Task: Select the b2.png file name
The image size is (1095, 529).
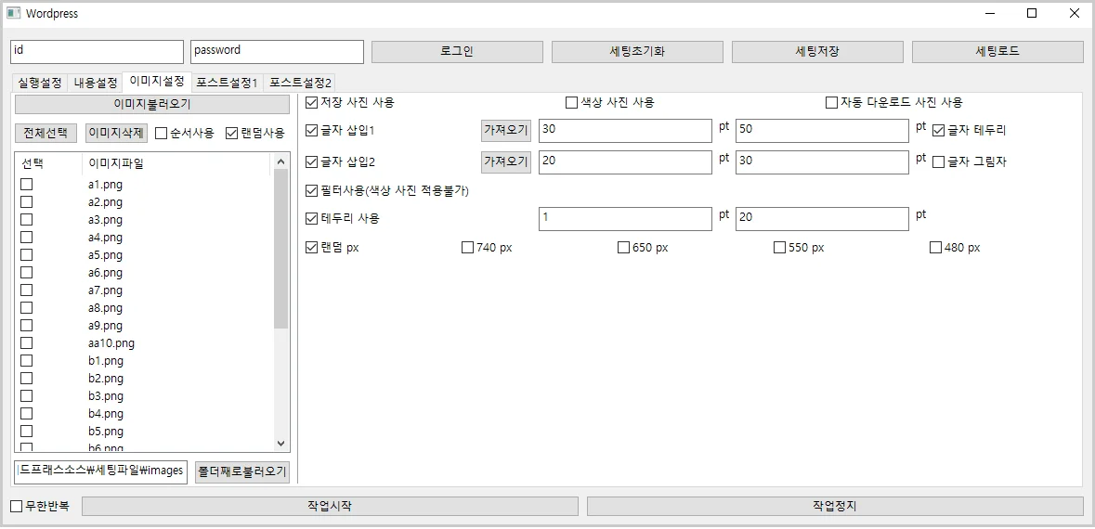Action: point(106,379)
